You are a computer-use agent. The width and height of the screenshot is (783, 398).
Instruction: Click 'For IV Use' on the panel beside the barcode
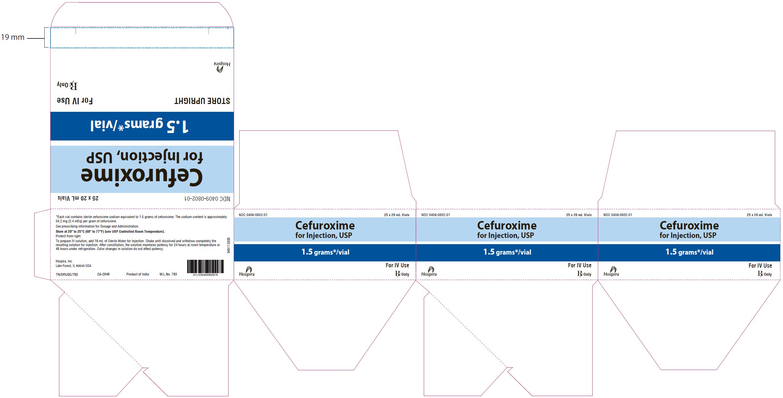(x=397, y=265)
